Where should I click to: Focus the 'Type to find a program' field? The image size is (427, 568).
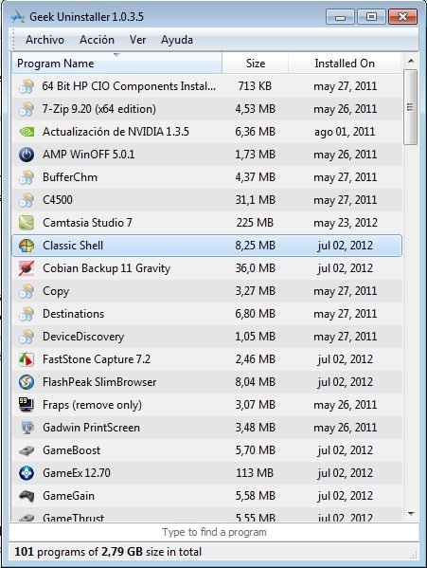pos(214,532)
